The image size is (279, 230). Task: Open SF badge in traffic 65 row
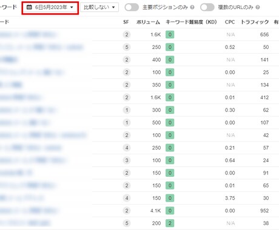[127, 186]
